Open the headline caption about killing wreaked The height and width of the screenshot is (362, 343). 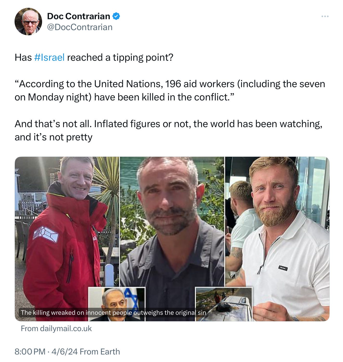(x=113, y=312)
